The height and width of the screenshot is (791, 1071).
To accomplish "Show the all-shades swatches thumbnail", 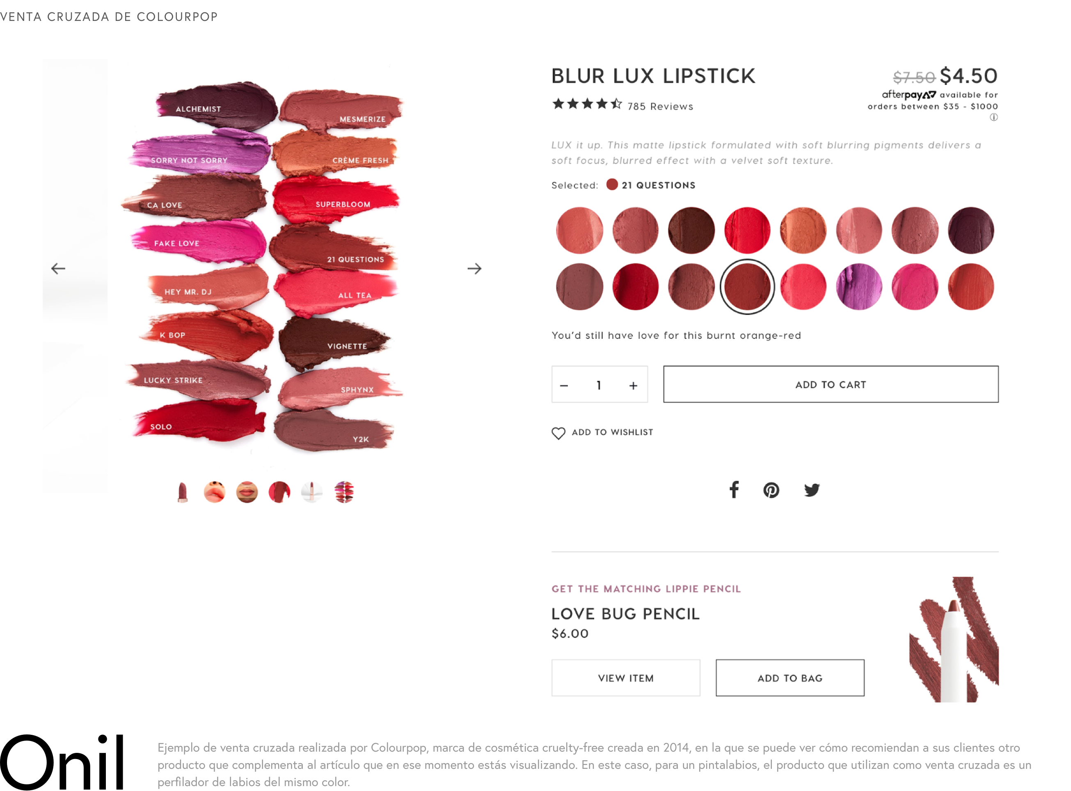I will point(344,492).
